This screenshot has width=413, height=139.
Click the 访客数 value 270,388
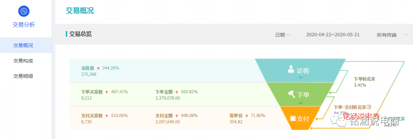[89, 74]
